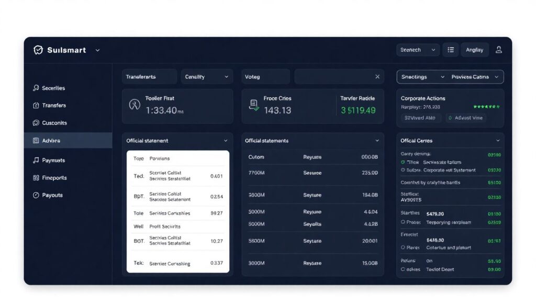Image resolution: width=536 pixels, height=306 pixels.
Task: Select the green Tfiiek radio option
Action: (403, 162)
